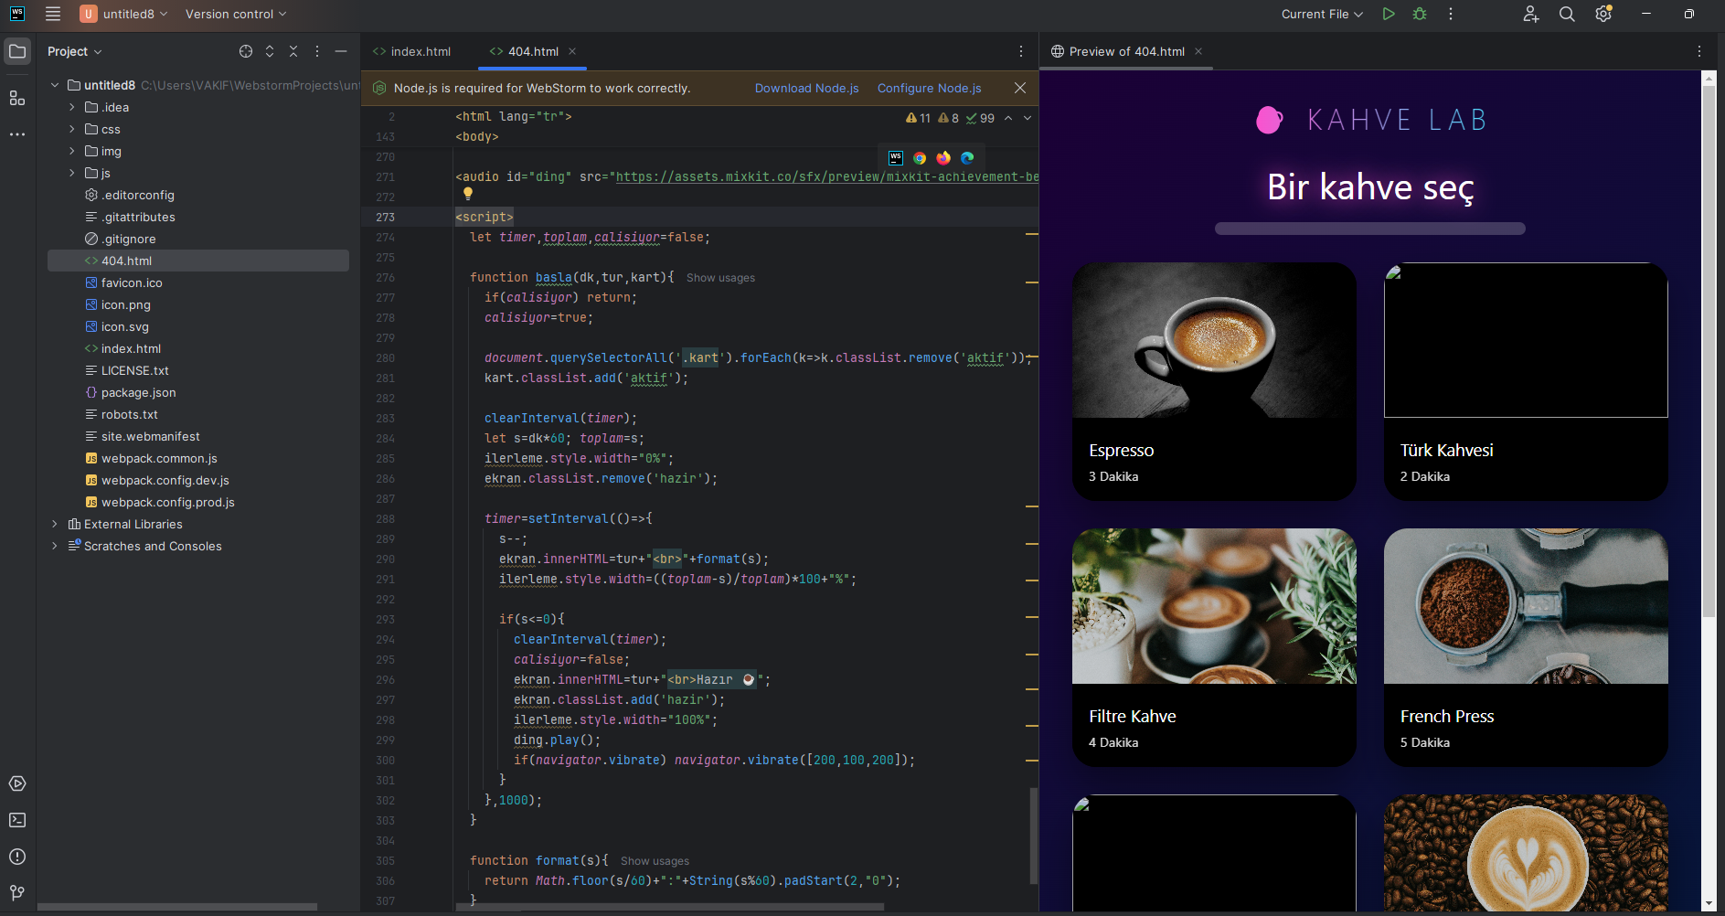The image size is (1725, 916).
Task: Open the Git tool window
Action: pos(17,892)
